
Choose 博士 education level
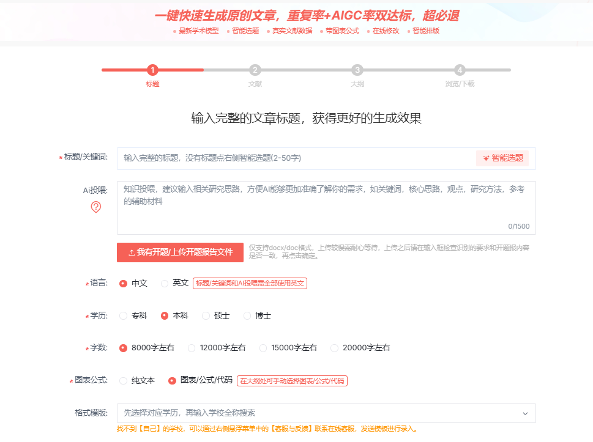pyautogui.click(x=247, y=316)
